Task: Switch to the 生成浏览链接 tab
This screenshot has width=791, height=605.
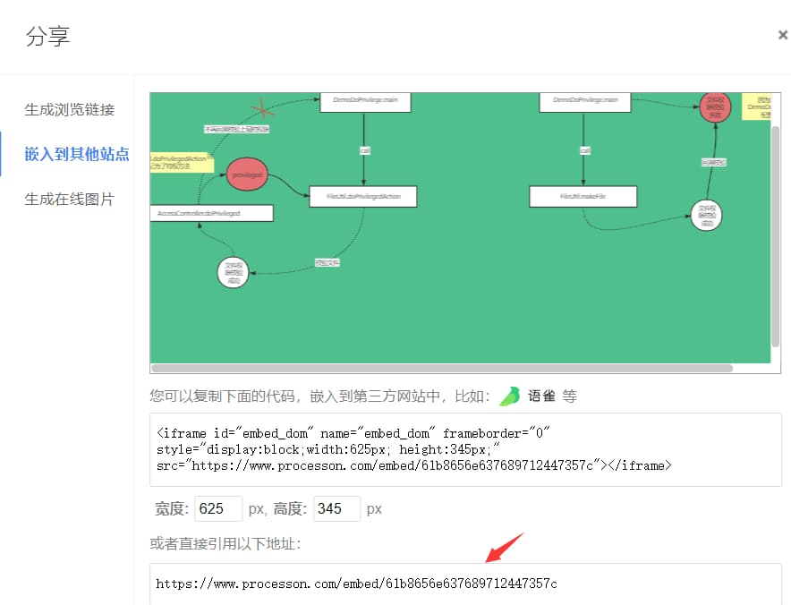Action: click(69, 109)
